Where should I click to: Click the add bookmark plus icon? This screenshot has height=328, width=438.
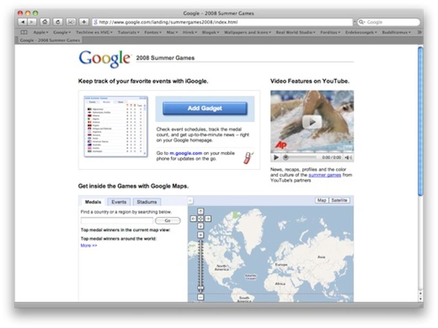84,22
